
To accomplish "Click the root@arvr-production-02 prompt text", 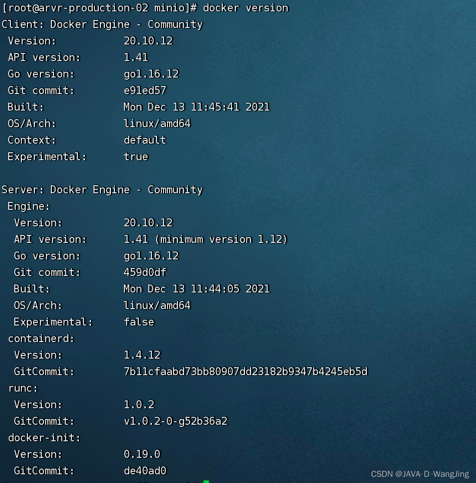I will 75,8.
